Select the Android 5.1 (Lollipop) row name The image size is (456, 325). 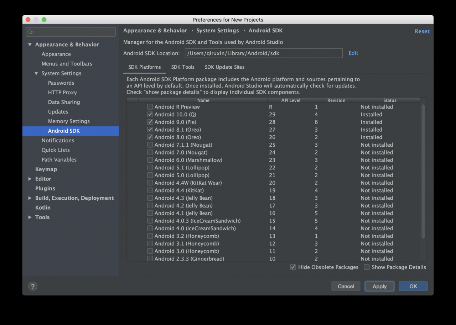[x=182, y=168]
